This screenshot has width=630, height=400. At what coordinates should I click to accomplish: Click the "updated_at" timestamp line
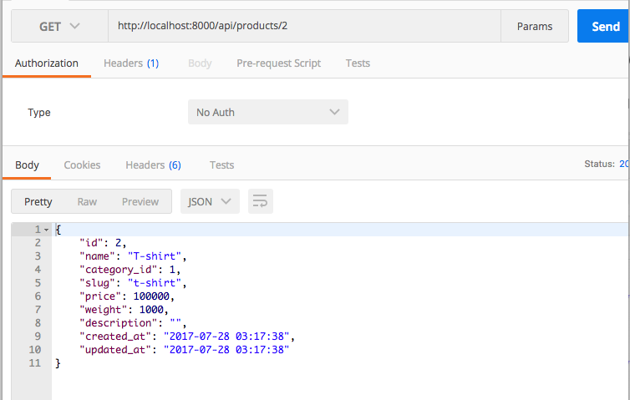coord(185,350)
